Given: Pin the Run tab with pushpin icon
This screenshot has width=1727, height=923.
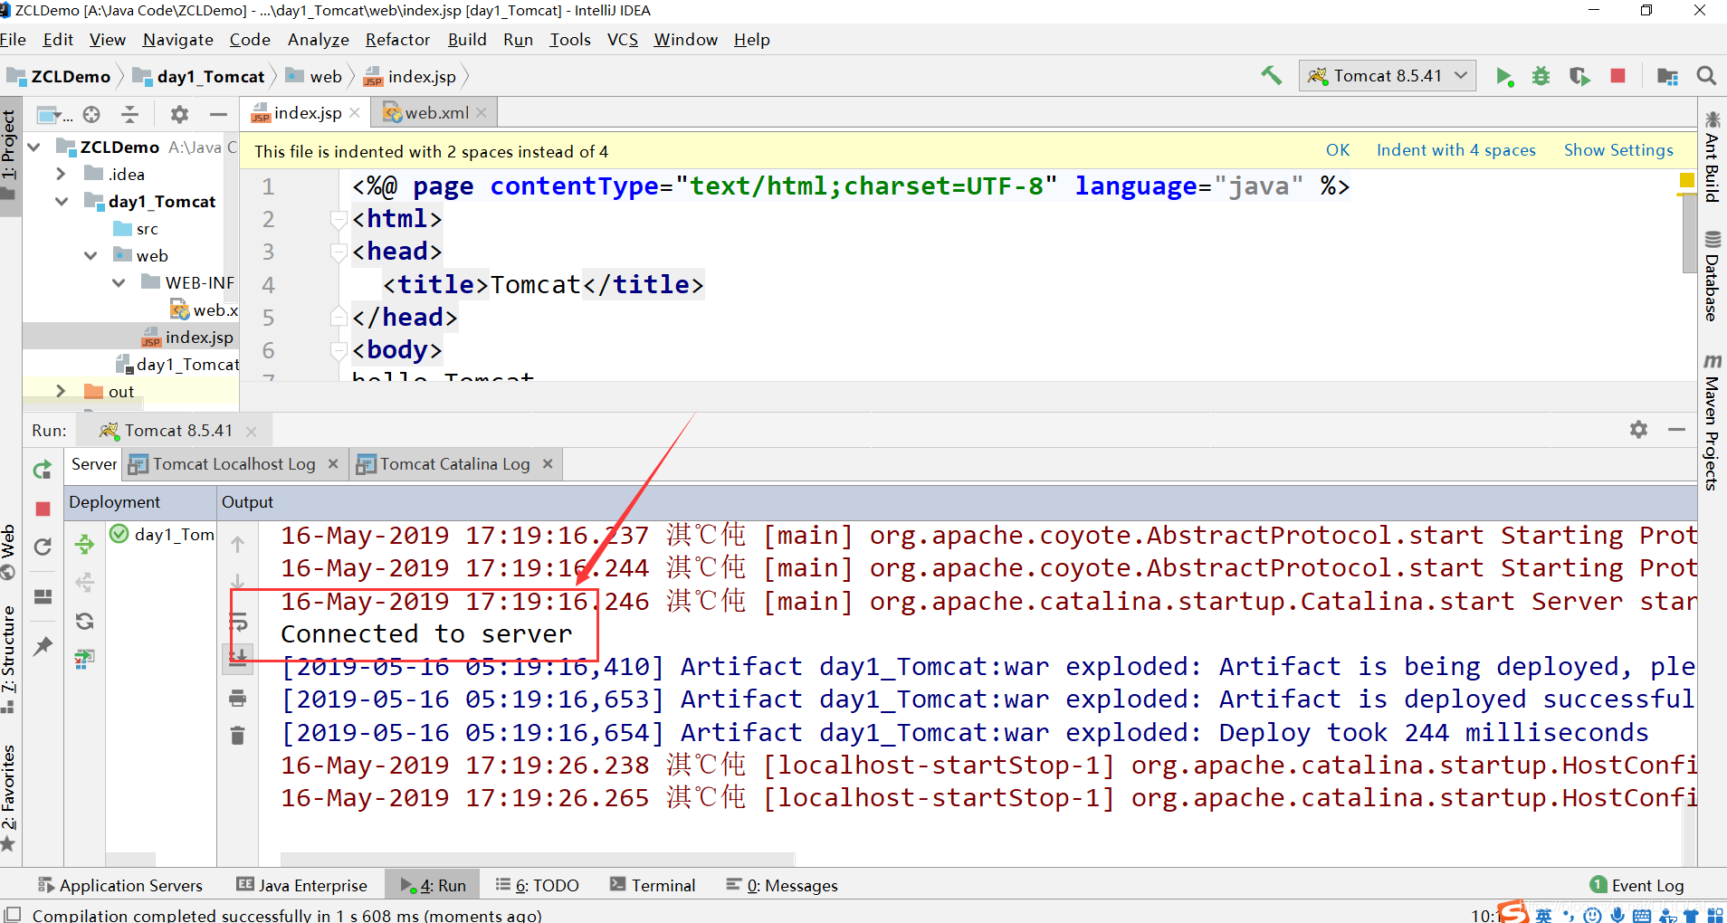Looking at the screenshot, I should point(43,646).
